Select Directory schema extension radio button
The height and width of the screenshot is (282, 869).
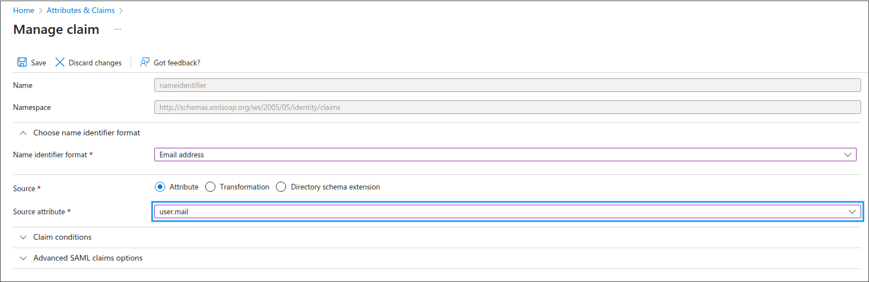[281, 187]
